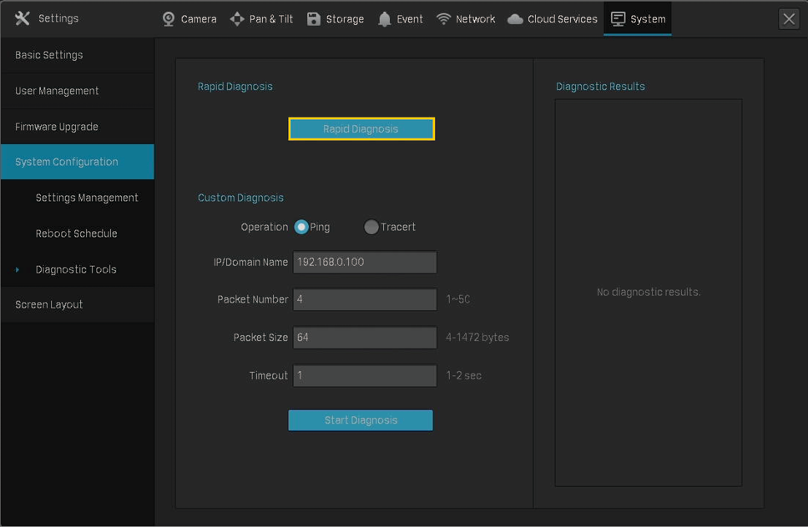
Task: Click the System monitor icon
Action: pyautogui.click(x=618, y=19)
